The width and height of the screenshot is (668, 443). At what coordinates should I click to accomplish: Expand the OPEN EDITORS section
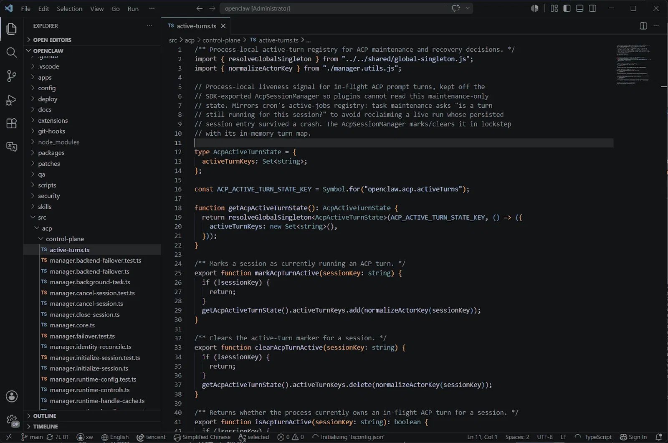(x=92, y=40)
